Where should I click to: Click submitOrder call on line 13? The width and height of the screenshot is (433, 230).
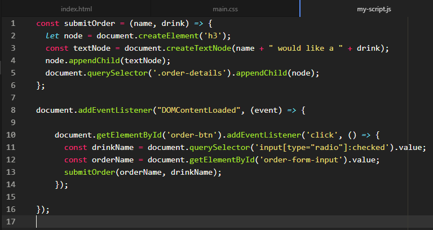pyautogui.click(x=90, y=172)
